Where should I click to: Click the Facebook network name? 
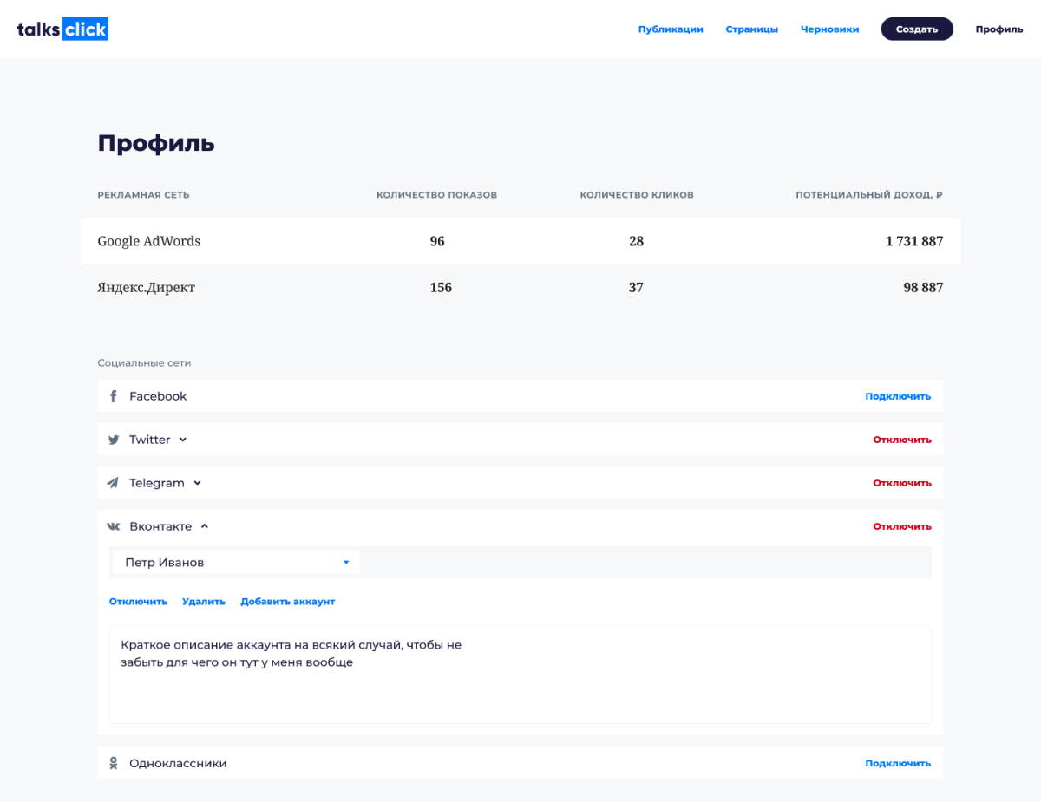click(x=158, y=396)
